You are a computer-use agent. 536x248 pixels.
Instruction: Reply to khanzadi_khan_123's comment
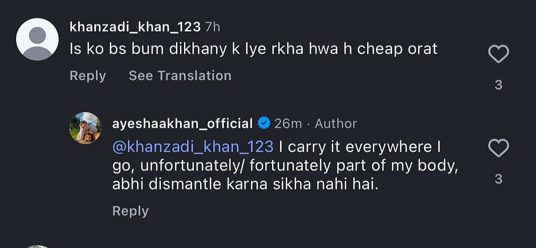point(88,76)
